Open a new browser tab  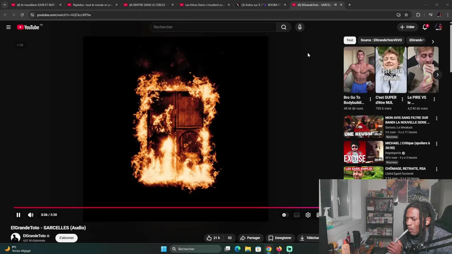[x=350, y=5]
